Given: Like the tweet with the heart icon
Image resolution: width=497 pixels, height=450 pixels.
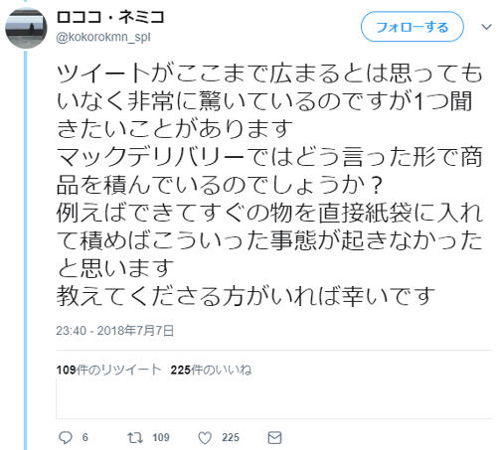Looking at the screenshot, I should (x=205, y=438).
